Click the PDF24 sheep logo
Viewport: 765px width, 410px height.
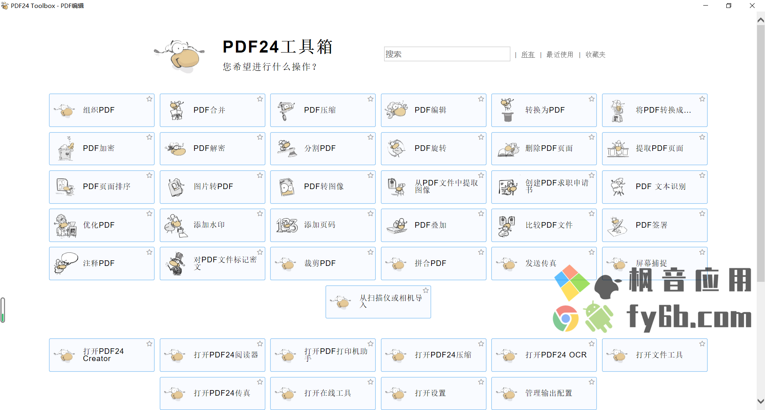click(180, 56)
